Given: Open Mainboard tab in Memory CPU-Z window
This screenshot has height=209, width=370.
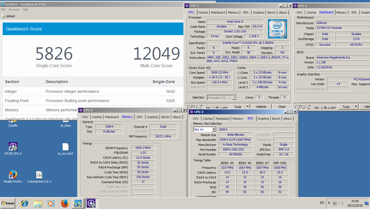Looking at the screenshot, I should click(x=112, y=117).
